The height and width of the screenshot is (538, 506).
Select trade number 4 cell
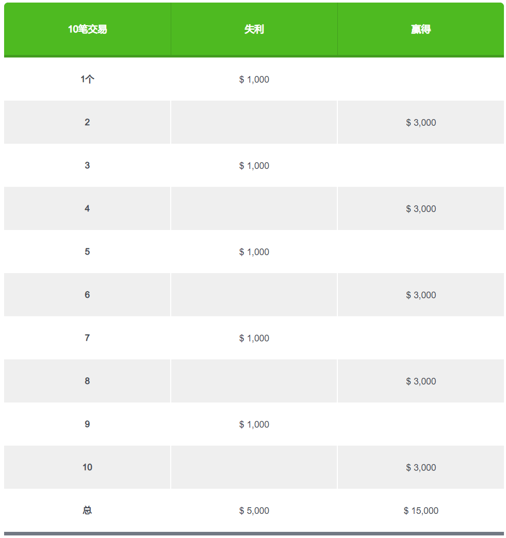[x=87, y=208]
